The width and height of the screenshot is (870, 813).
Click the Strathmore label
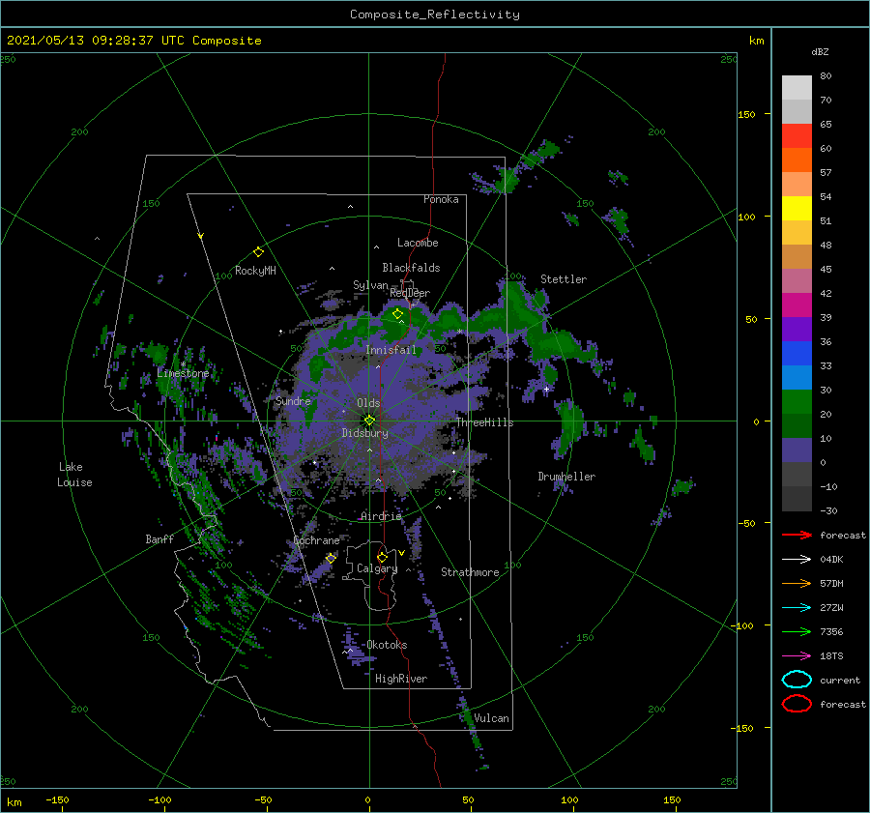[x=470, y=572]
